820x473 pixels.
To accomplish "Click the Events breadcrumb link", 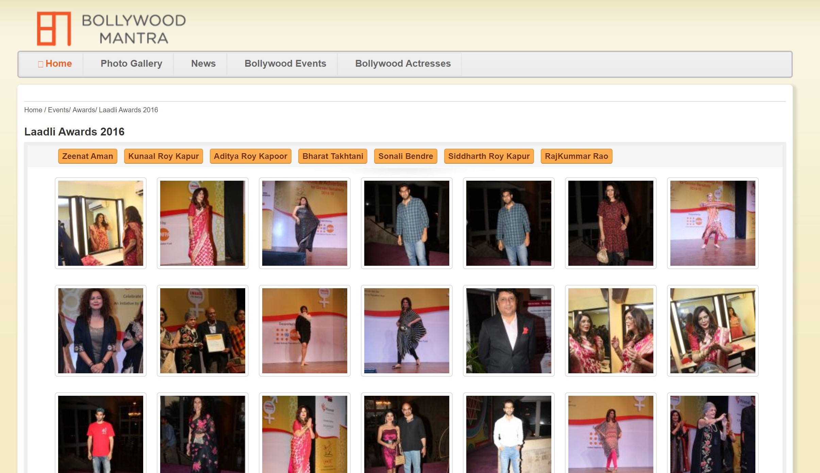I will [x=58, y=110].
